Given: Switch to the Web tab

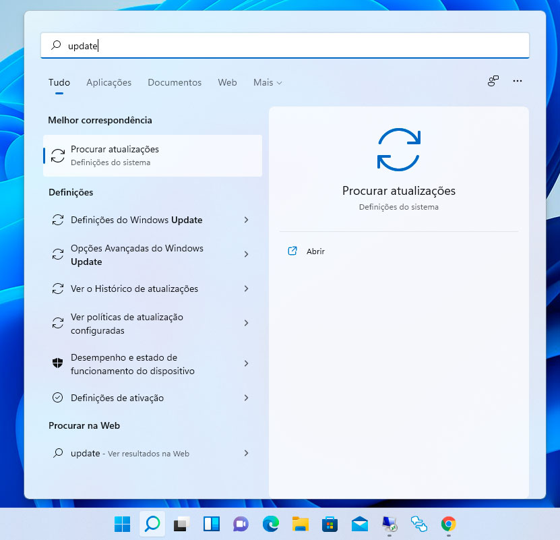Looking at the screenshot, I should tap(227, 82).
